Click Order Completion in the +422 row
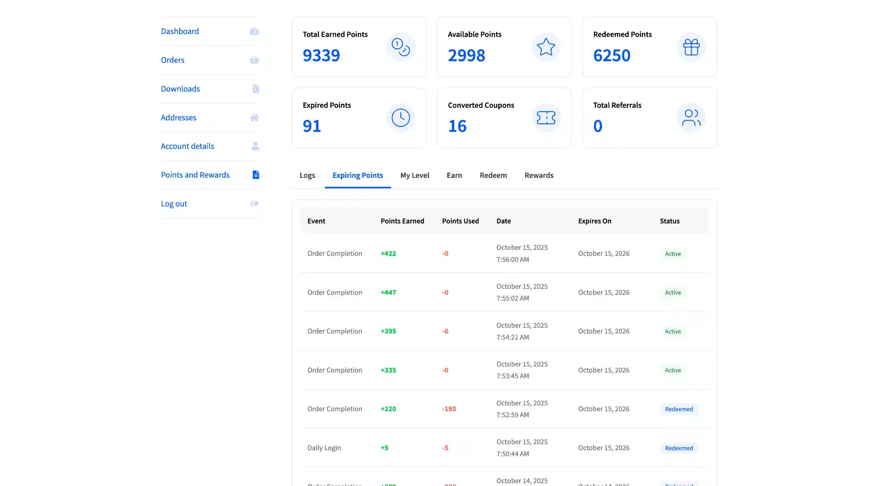The image size is (878, 486). click(x=334, y=254)
